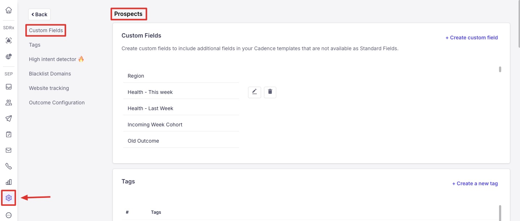Open the home icon in sidebar
The image size is (520, 221).
9,10
